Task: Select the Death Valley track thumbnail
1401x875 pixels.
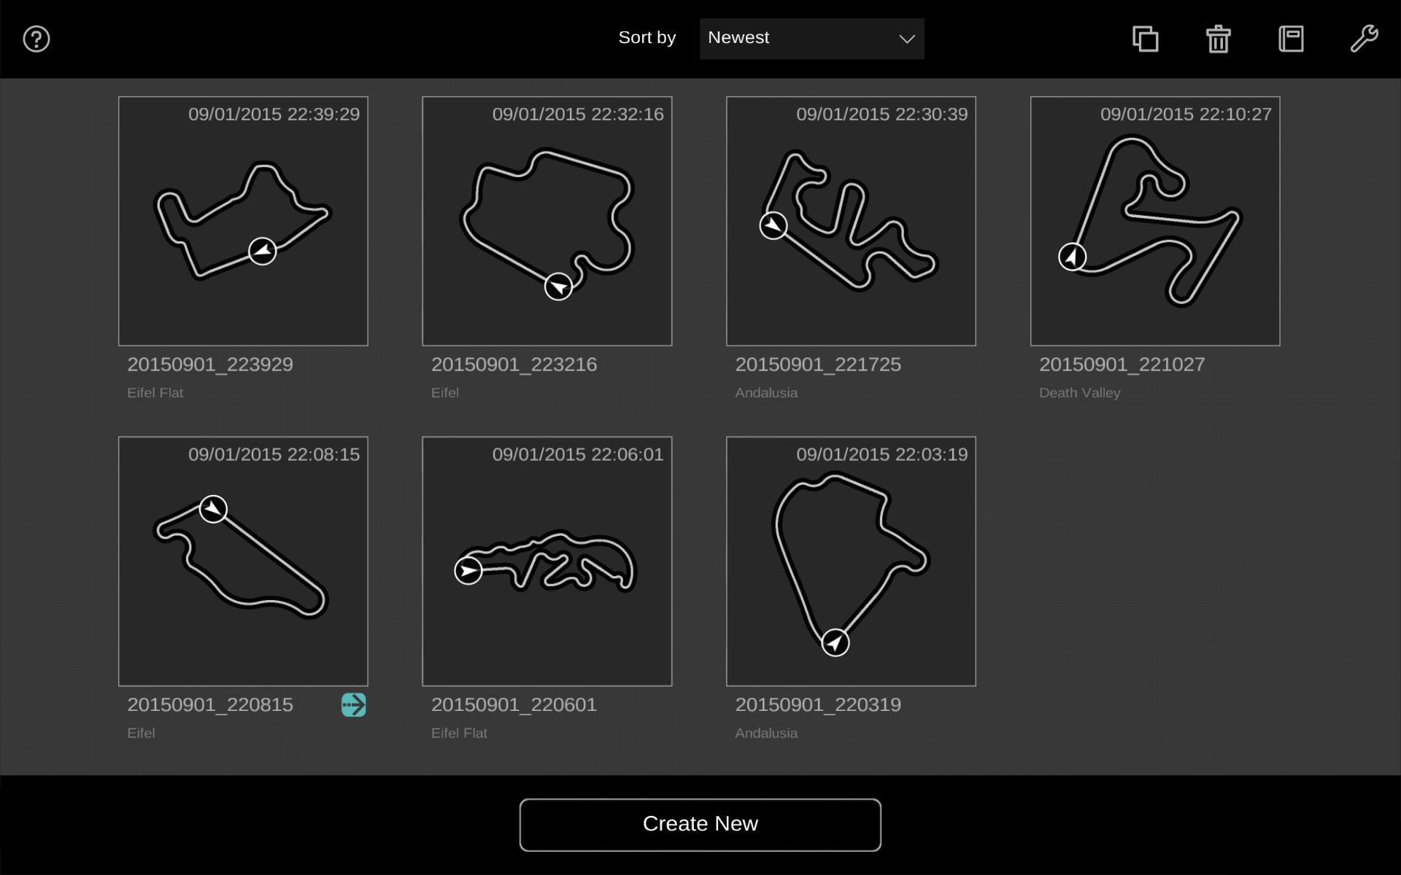Action: pos(1154,220)
